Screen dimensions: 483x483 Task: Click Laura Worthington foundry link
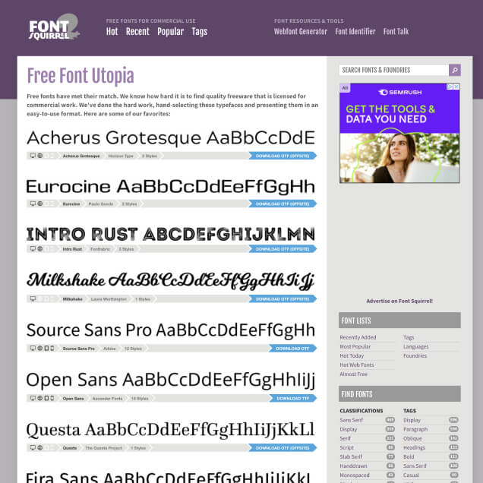[109, 298]
